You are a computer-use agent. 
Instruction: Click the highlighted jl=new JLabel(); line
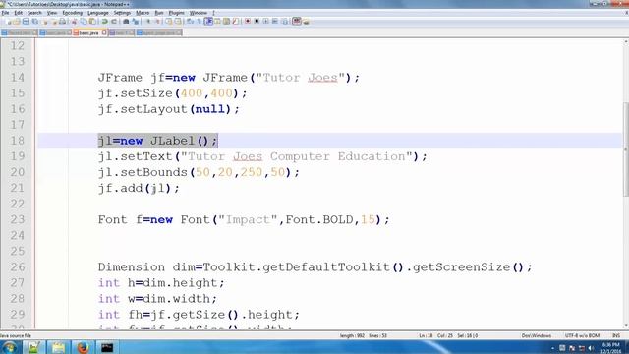pyautogui.click(x=157, y=141)
